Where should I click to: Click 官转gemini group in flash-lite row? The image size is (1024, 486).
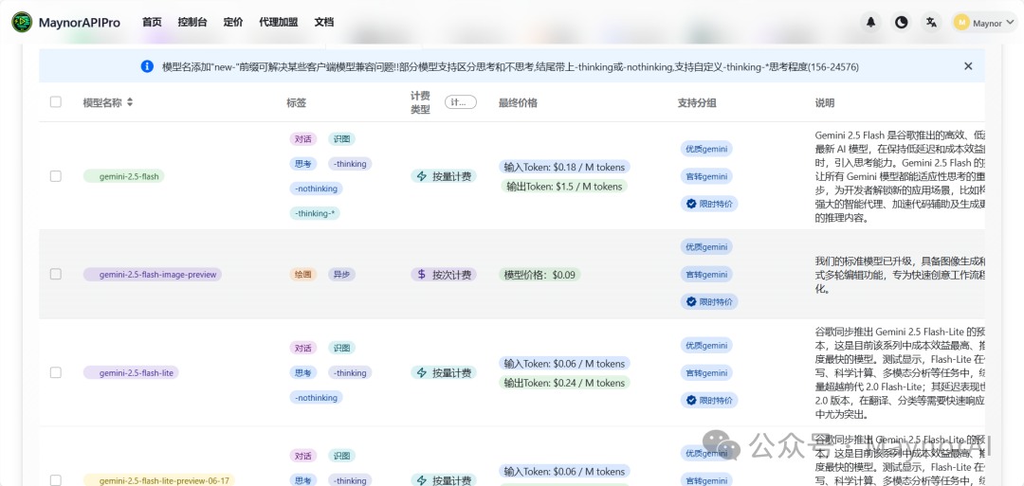pos(706,372)
